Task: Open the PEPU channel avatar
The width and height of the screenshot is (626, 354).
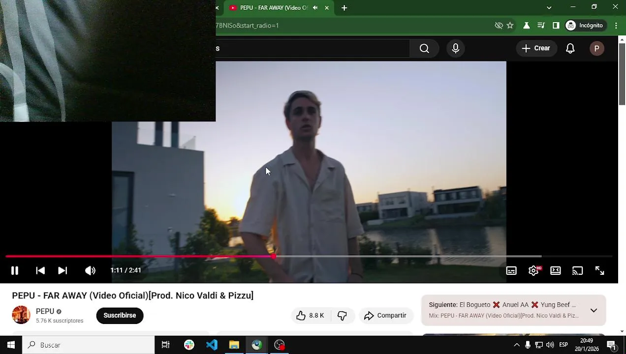Action: click(21, 315)
